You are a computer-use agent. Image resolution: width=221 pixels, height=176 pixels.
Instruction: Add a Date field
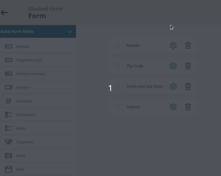[x=37, y=169]
